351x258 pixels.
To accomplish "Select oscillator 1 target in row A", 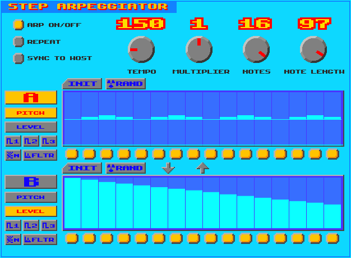I will pos(13,141).
